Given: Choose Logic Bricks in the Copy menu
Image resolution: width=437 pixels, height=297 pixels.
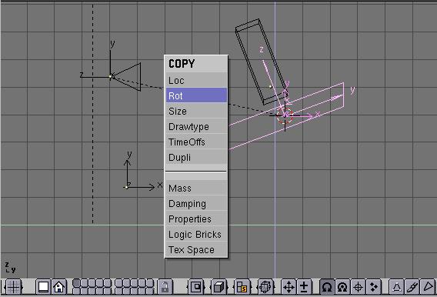Looking at the screenshot, I should 196,235.
